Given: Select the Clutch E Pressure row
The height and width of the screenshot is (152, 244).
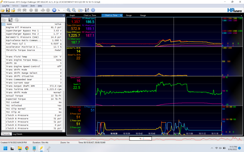Looking at the screenshot, I should point(32,128).
